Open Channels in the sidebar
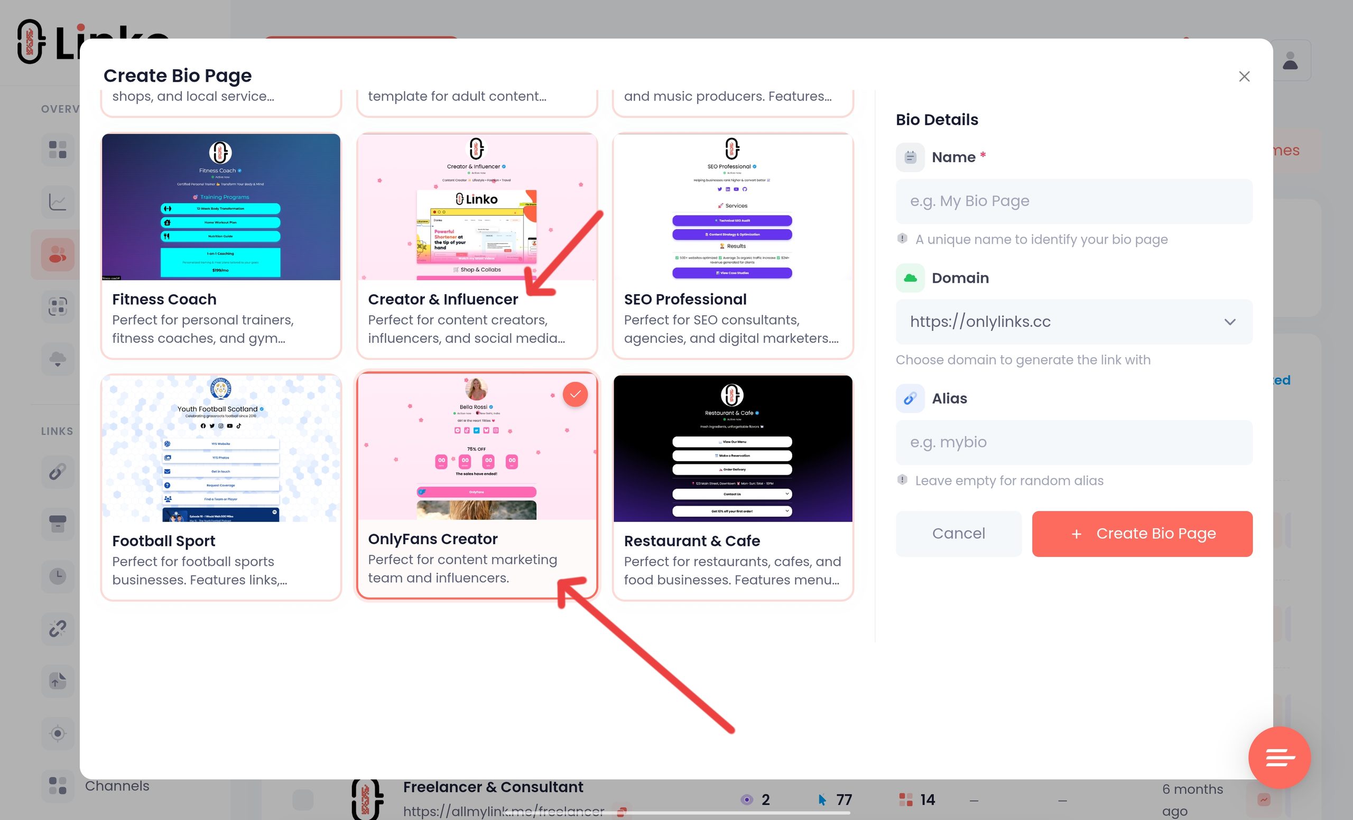1353x820 pixels. click(117, 786)
